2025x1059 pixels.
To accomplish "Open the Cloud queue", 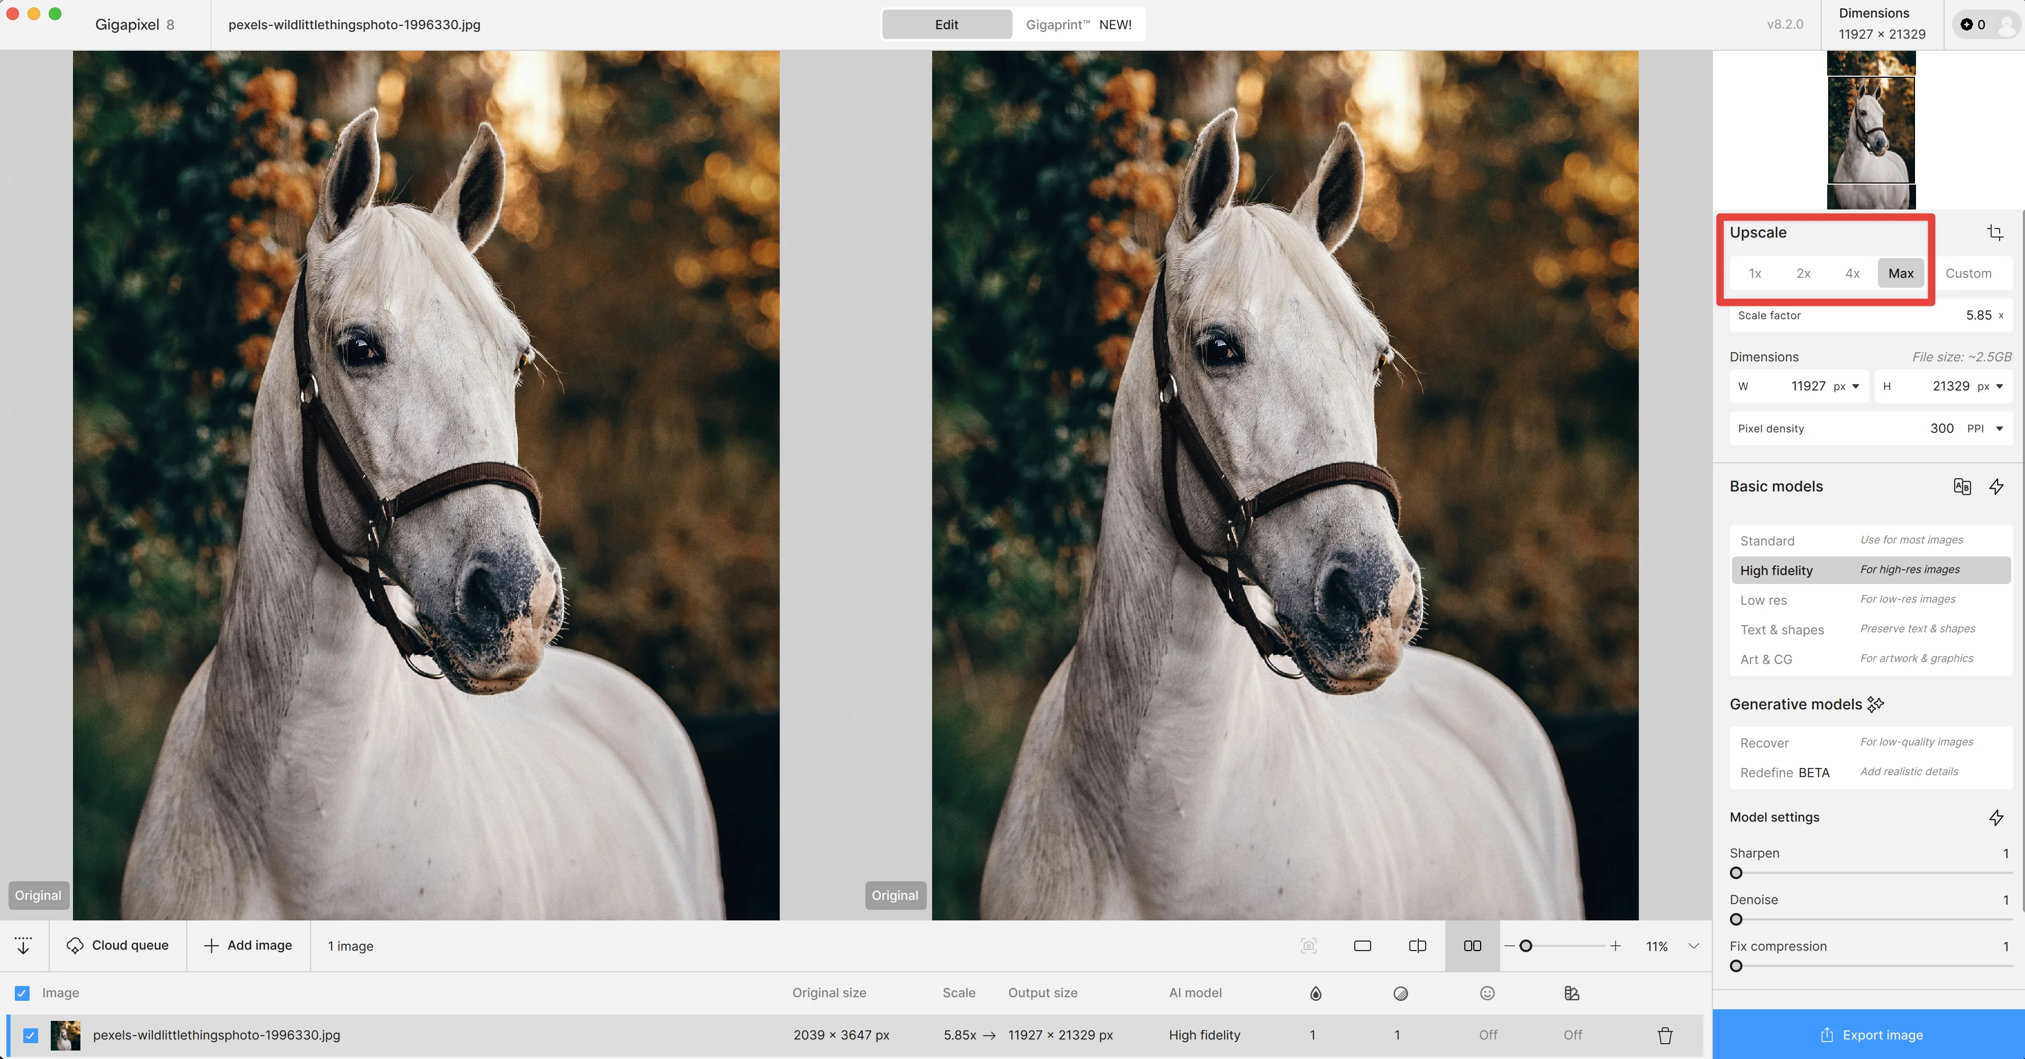I will pos(118,946).
